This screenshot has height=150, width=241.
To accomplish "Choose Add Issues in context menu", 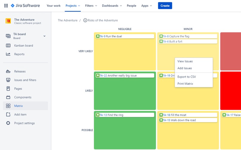I will (x=194, y=68).
